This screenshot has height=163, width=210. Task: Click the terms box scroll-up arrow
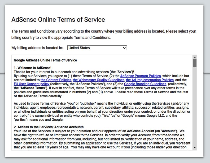pyautogui.click(x=195, y=57)
